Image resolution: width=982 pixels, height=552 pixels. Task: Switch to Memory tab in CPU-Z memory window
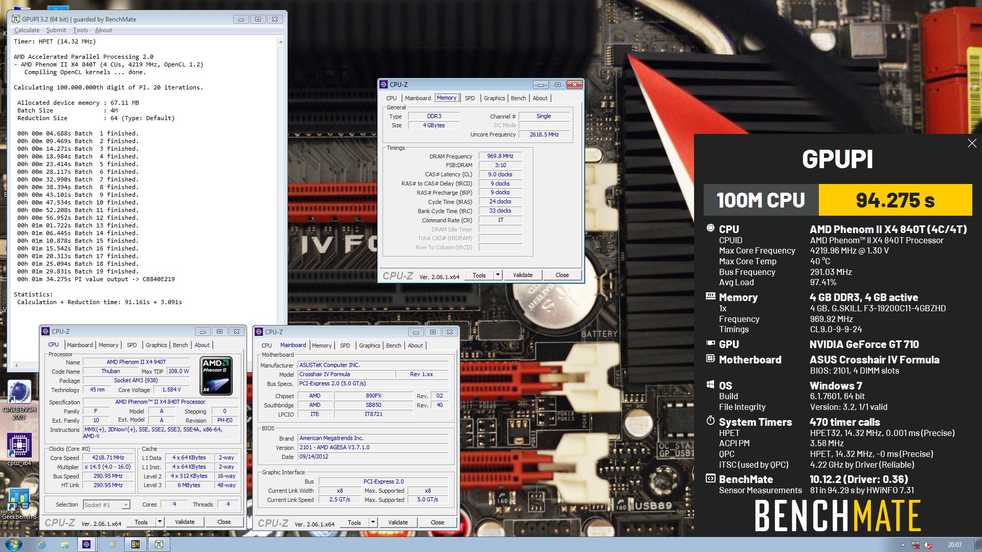click(x=447, y=98)
